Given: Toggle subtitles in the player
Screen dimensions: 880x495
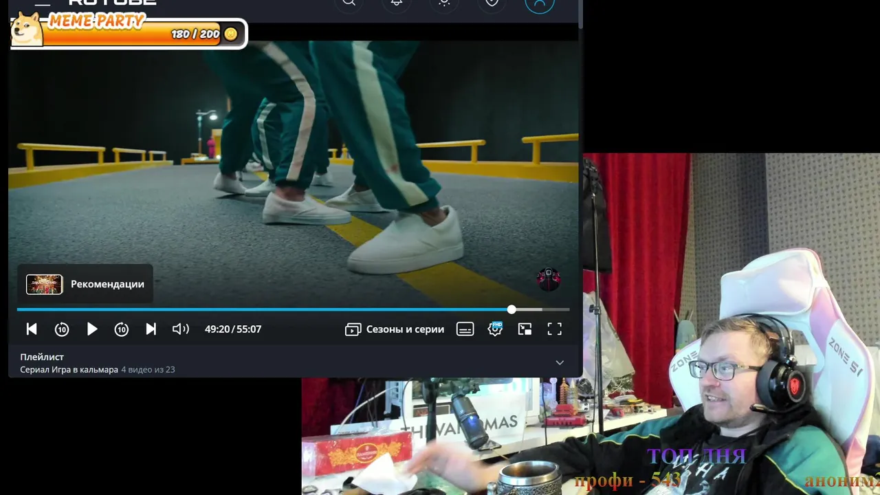Looking at the screenshot, I should click(x=465, y=329).
